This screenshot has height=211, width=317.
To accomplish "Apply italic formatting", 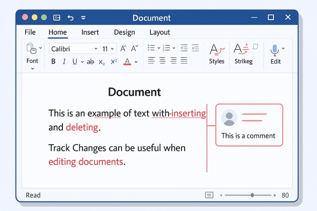I will pos(64,61).
